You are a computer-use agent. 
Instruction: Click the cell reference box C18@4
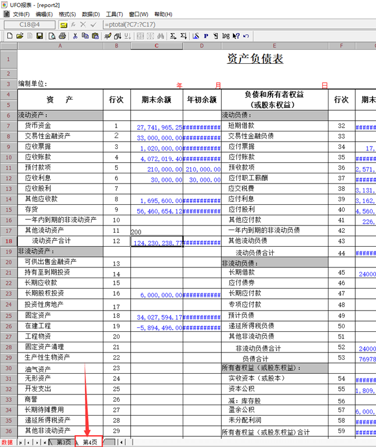[30, 25]
